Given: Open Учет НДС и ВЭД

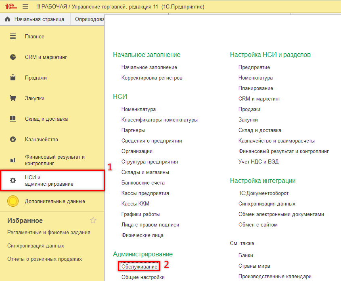Looking at the screenshot, I should [258, 162].
